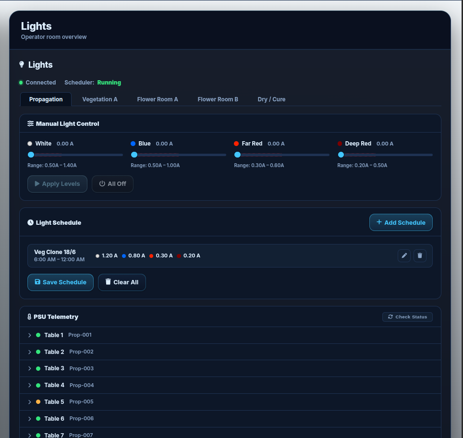Switch to the Dry / Cure tab
This screenshot has height=438, width=463.
pyautogui.click(x=271, y=99)
